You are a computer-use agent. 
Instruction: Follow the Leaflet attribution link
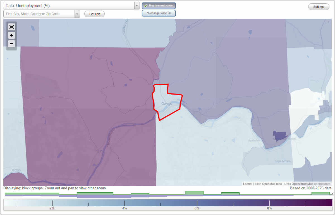pos(248,184)
